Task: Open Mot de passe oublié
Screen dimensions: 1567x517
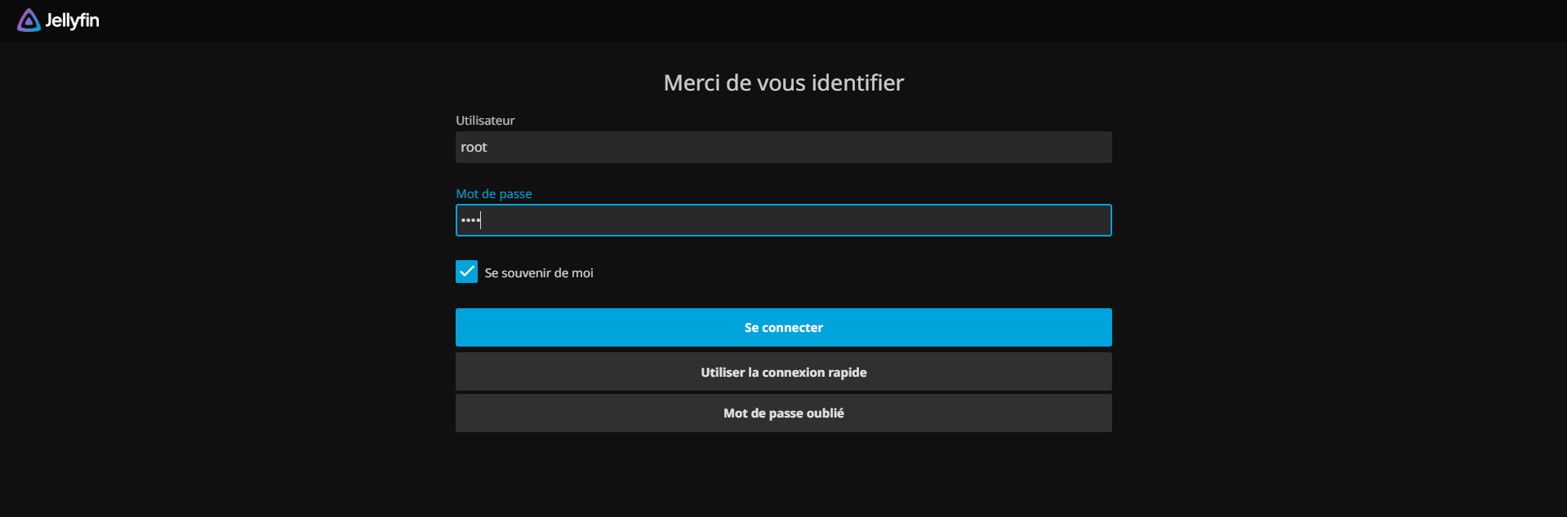Action: [x=783, y=413]
